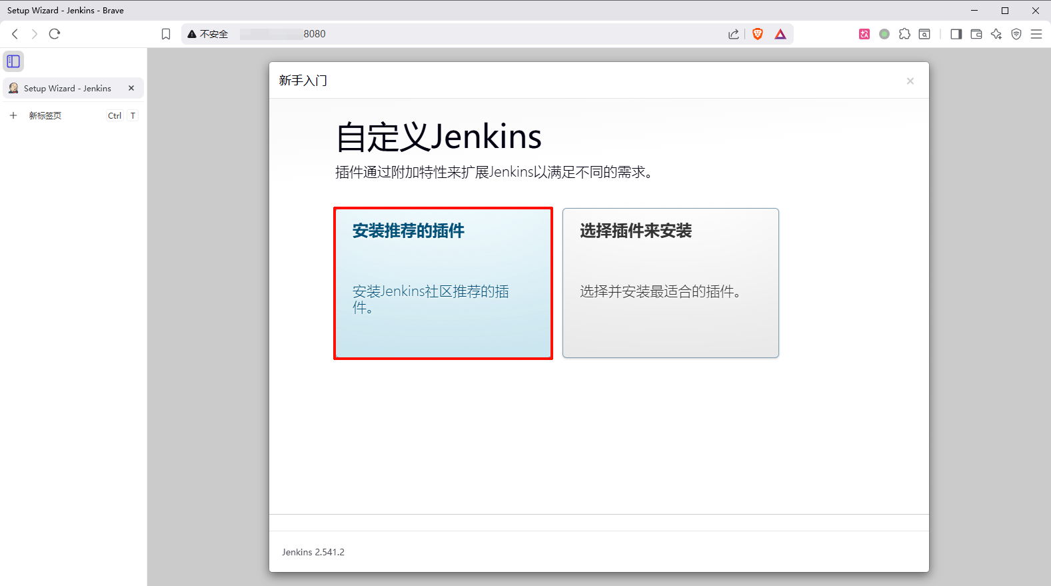Toggle the browser sidebar panel
Image resolution: width=1051 pixels, height=586 pixels.
(x=956, y=34)
